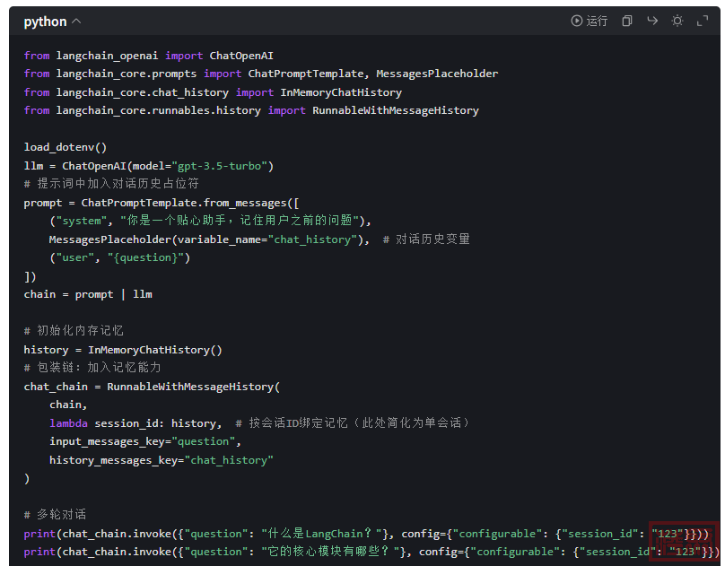The width and height of the screenshot is (725, 566).
Task: Click the comment # 初始化内存记忆
Action: point(74,331)
